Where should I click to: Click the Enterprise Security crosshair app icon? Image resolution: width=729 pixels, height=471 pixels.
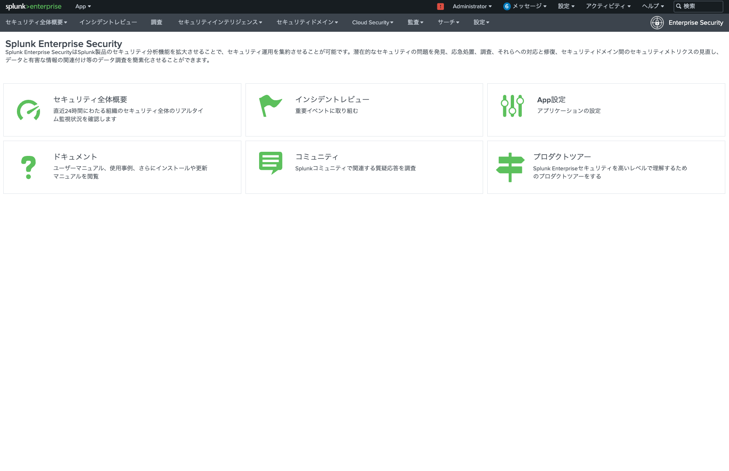[657, 23]
